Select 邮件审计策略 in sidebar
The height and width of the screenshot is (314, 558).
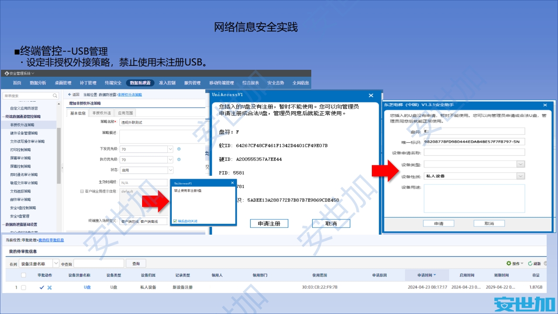(x=20, y=199)
